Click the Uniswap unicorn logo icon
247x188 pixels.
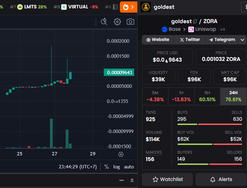click(191, 29)
